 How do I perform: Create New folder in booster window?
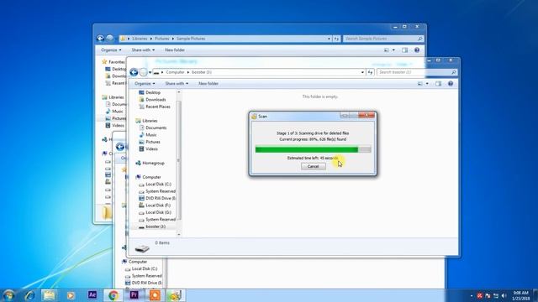(208, 84)
